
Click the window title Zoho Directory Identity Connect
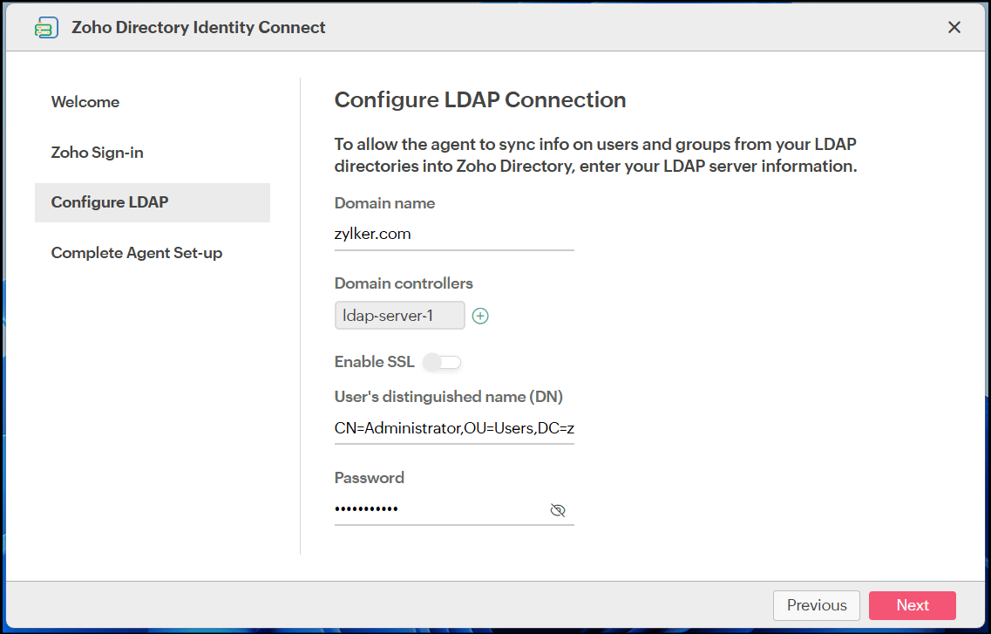pyautogui.click(x=198, y=28)
